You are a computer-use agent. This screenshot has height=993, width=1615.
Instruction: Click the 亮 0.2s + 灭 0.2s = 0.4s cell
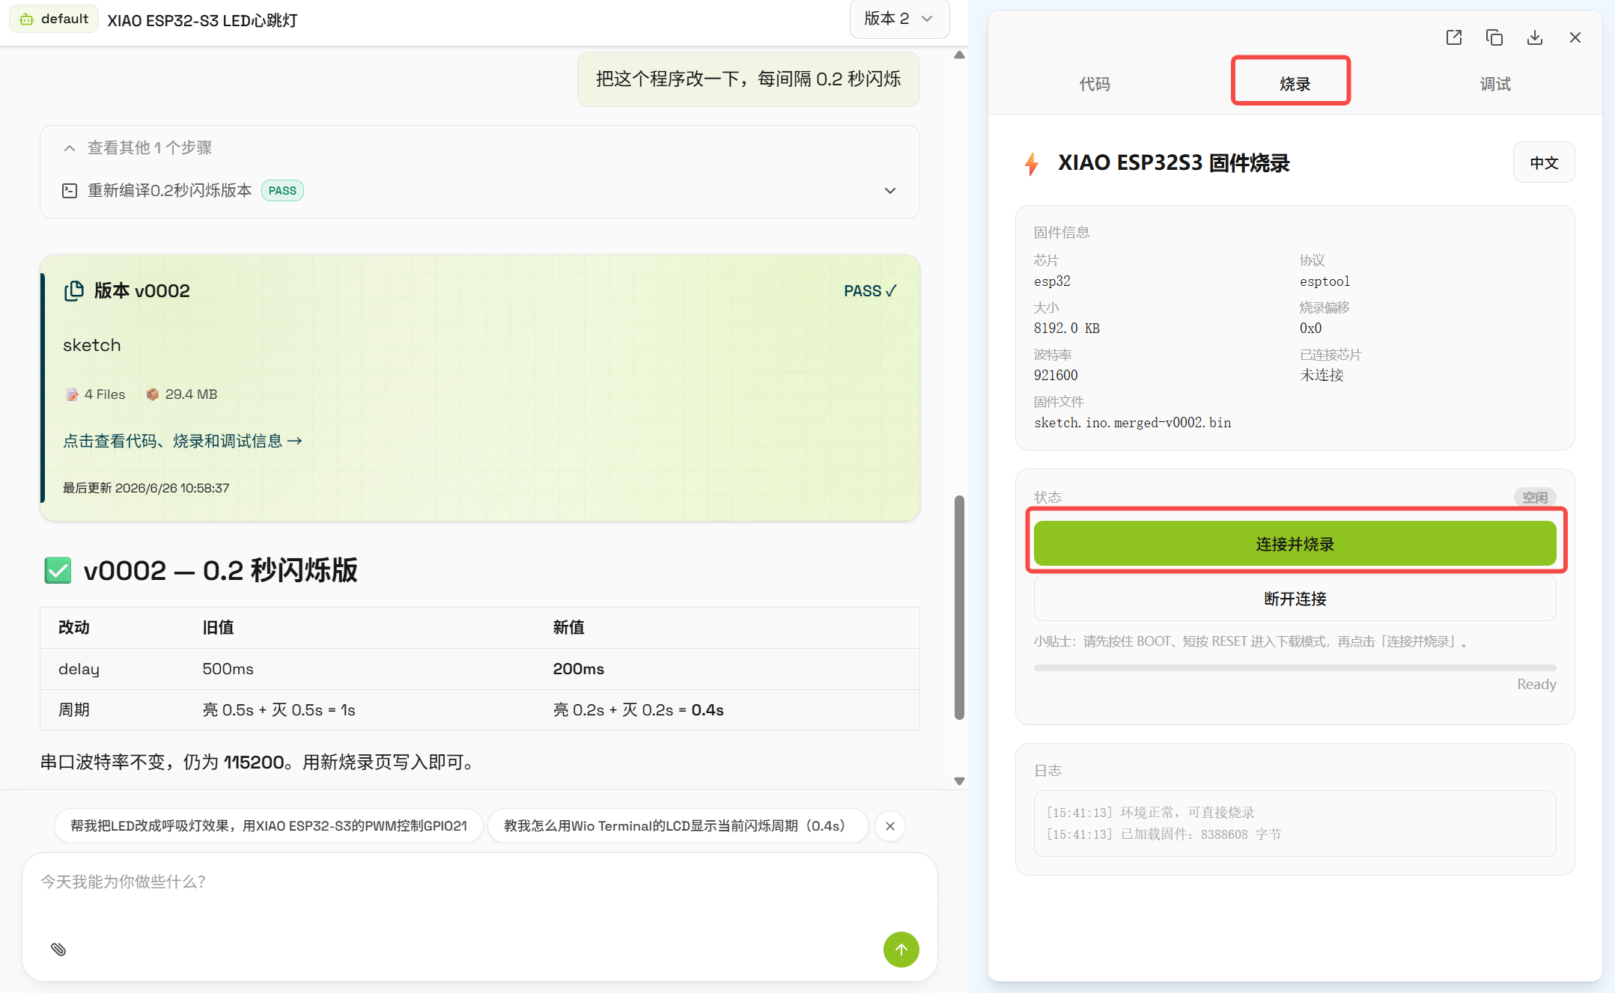638,710
